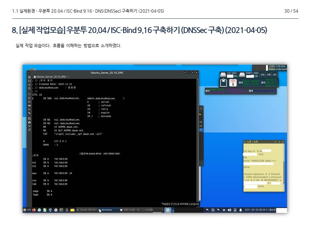Screen dimensions: 311x233
Task: Click the sda disk monitor
Action: tap(263, 74)
